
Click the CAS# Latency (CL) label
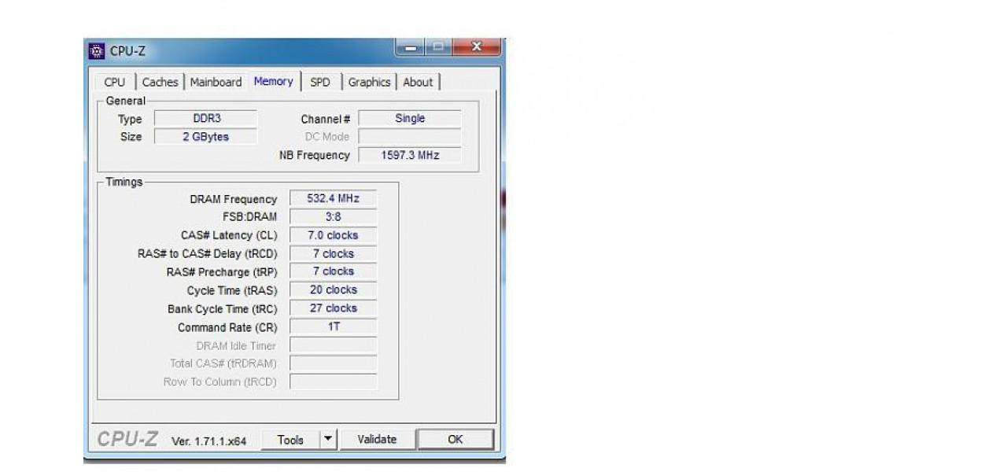[x=229, y=235]
